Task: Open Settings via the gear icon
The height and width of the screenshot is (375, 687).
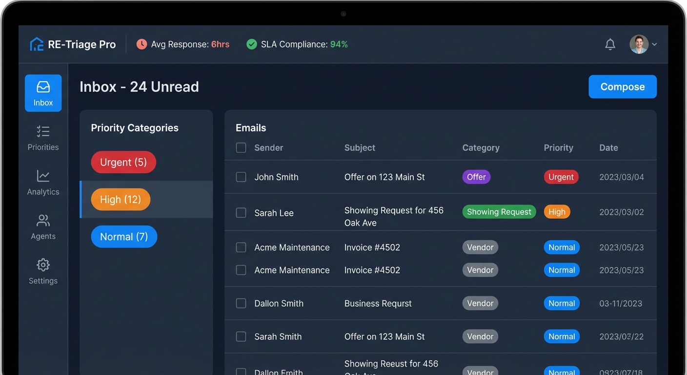Action: [43, 265]
